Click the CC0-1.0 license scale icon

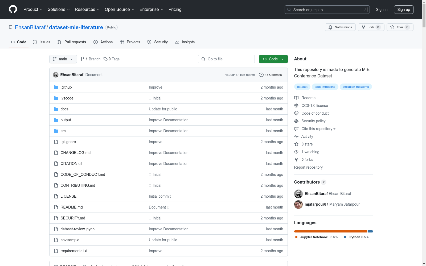[x=296, y=106]
